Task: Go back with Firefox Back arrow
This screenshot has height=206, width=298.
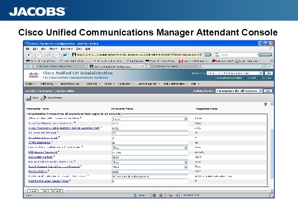Action: coord(29,55)
